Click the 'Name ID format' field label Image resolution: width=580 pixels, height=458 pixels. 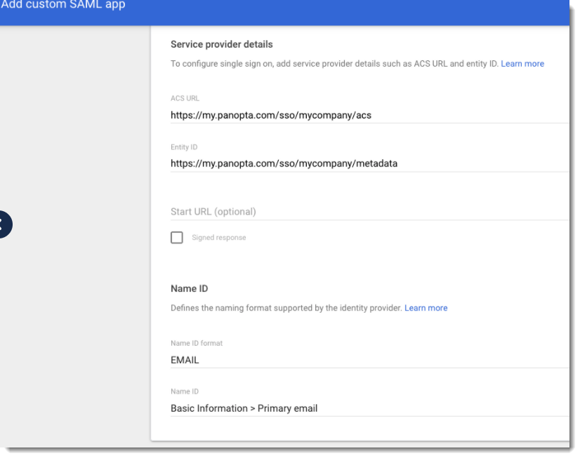coord(197,344)
